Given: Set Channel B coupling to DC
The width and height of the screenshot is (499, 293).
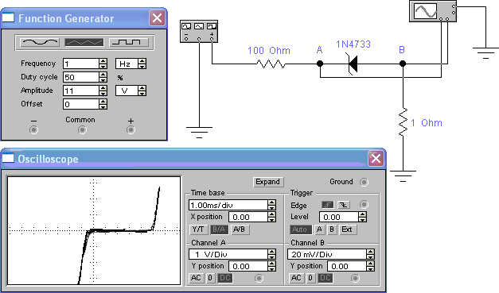Looking at the screenshot, I should click(x=326, y=278).
